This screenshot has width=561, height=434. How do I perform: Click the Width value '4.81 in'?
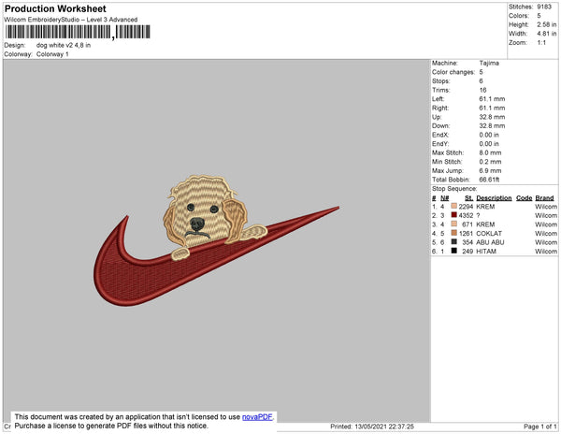point(546,34)
